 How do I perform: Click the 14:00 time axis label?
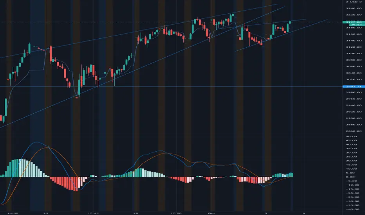tap(13, 213)
